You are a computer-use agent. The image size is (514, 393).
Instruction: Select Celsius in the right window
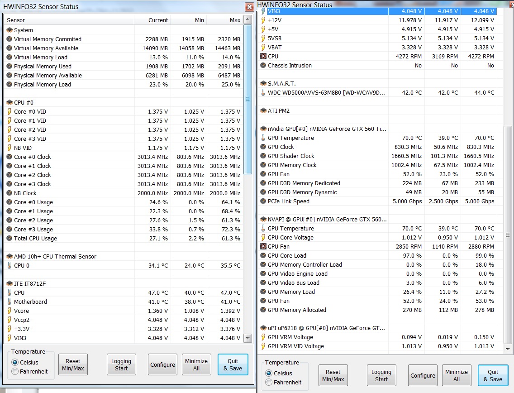[269, 374]
